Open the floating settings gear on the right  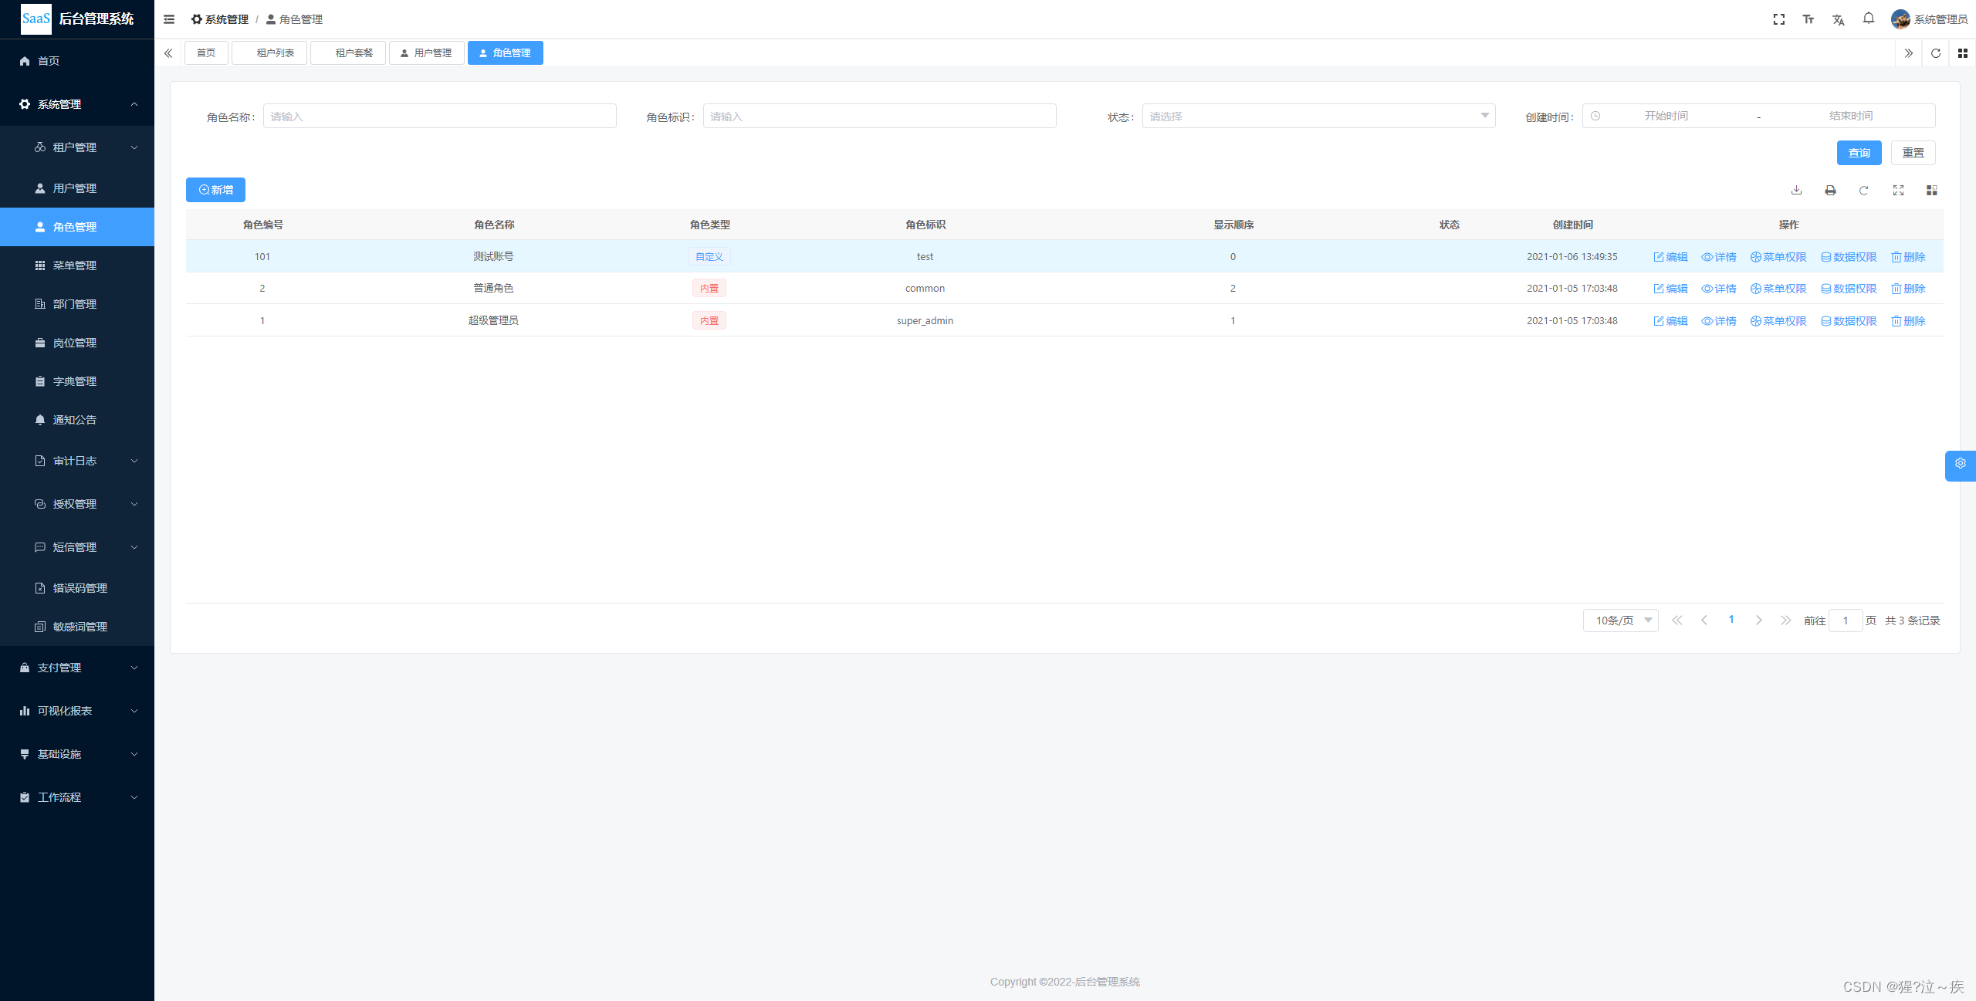(x=1960, y=464)
